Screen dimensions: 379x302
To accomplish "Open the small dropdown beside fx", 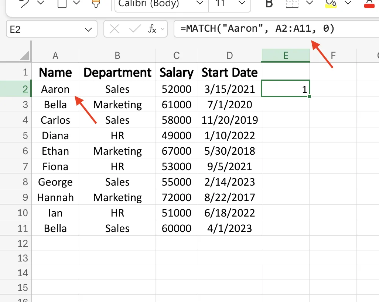I will tap(163, 29).
